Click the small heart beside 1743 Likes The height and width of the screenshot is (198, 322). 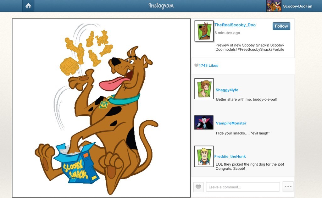(x=196, y=65)
